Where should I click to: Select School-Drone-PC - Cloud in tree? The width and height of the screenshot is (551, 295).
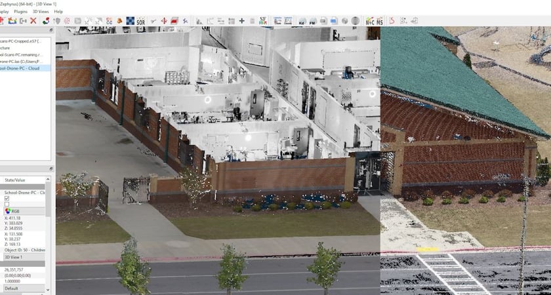click(25, 68)
